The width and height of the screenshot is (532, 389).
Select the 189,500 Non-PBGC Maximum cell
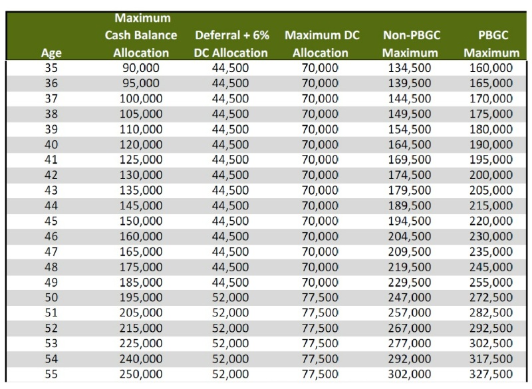[410, 205]
